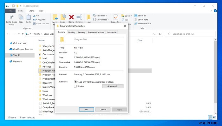Click the Search Local Disk (C:) box
The height and width of the screenshot is (126, 222).
(190, 34)
